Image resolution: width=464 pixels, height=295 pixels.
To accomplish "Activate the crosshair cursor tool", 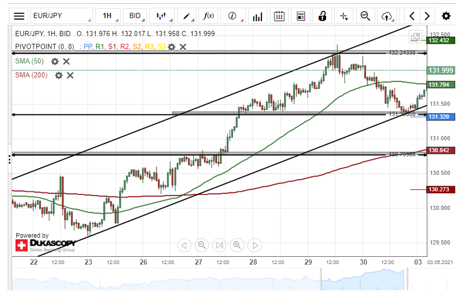I will click(x=344, y=16).
